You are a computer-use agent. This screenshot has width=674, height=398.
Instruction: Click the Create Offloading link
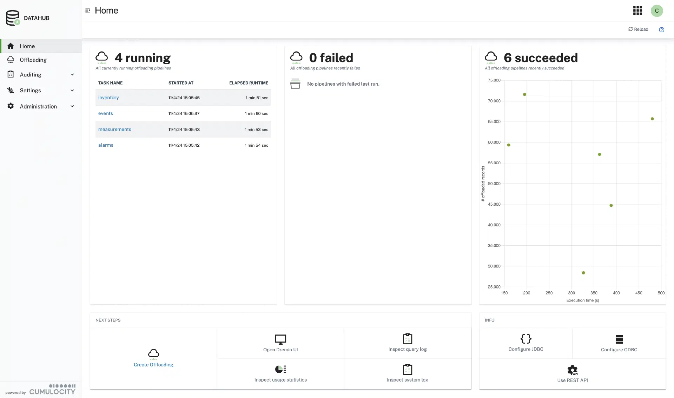[153, 365]
